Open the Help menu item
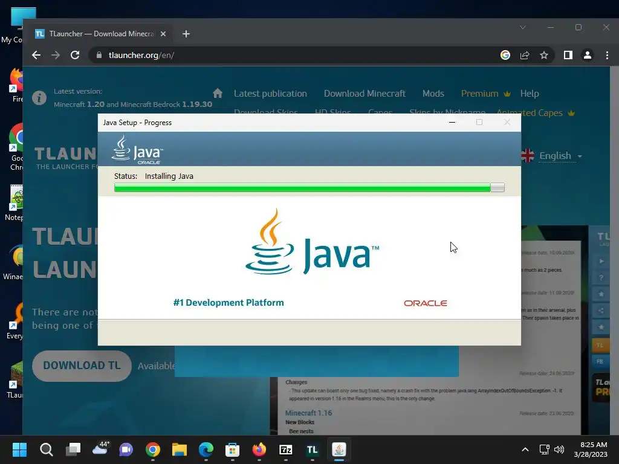 tap(530, 94)
